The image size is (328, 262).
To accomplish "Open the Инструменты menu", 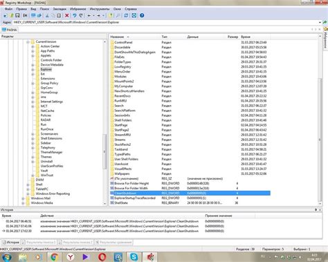I will click(100, 9).
